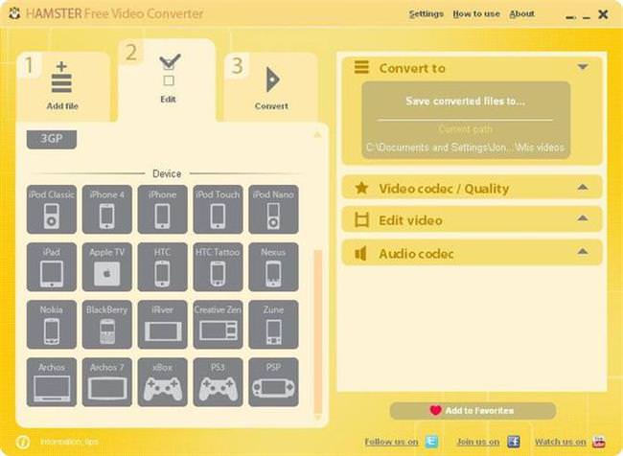Choose the Archos 7 device tile
Image resolution: width=623 pixels, height=456 pixels.
[x=107, y=382]
